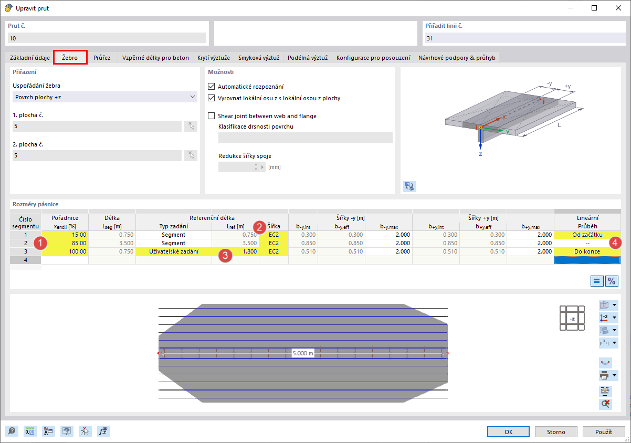Click the deformation curve icon
The width and height of the screenshot is (631, 443).
click(605, 363)
